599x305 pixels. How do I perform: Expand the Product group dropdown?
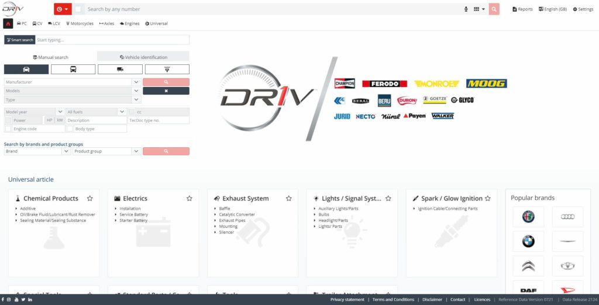[107, 151]
